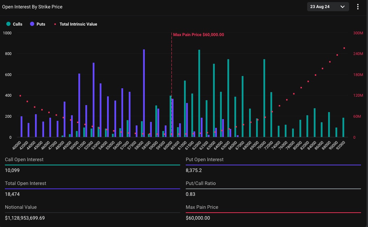Select the Total Open Interest heading
The image size is (368, 227).
click(26, 183)
